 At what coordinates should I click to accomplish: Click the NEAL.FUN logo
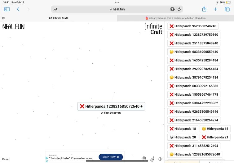pos(13,27)
